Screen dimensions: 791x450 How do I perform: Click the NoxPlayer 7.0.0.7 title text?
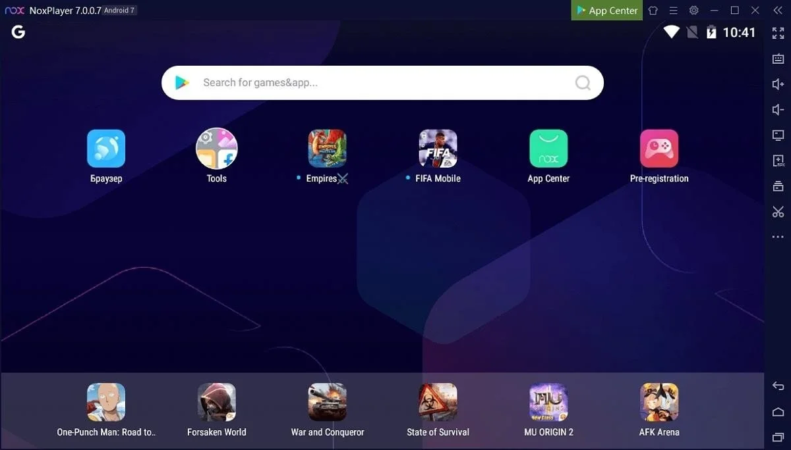(65, 11)
